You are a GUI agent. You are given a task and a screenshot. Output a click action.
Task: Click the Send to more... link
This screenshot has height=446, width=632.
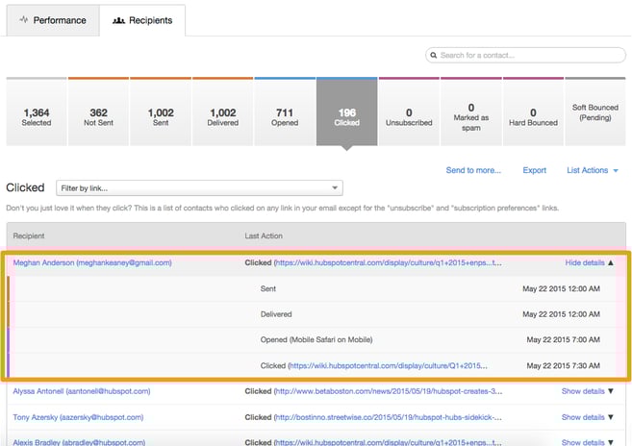pos(473,170)
